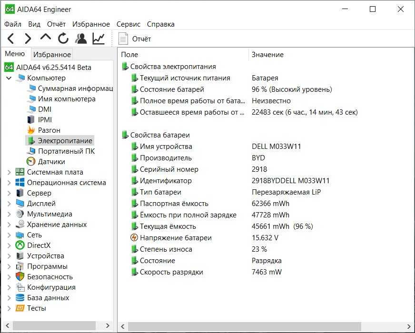Click the Дисплей monitor icon
This screenshot has width=415, height=333.
(20, 204)
